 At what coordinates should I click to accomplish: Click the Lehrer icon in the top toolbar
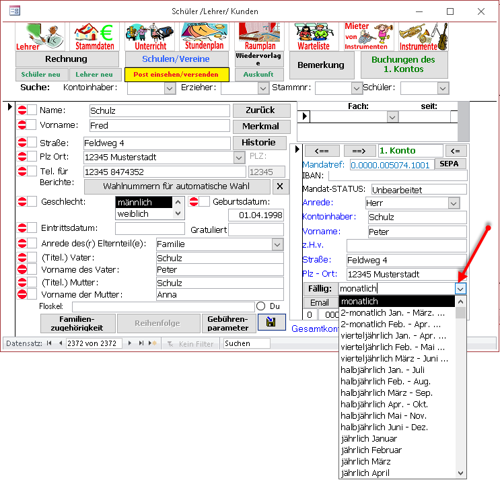point(40,37)
